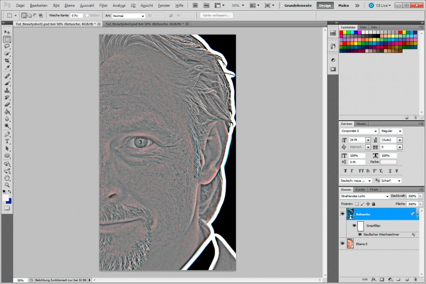Switch to the Kanäle tab

coord(361,190)
